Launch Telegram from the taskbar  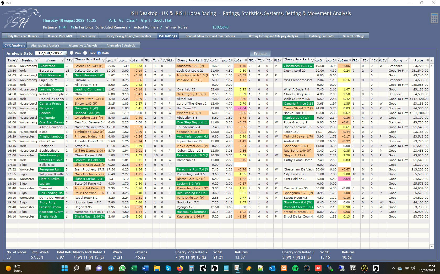click(x=111, y=268)
